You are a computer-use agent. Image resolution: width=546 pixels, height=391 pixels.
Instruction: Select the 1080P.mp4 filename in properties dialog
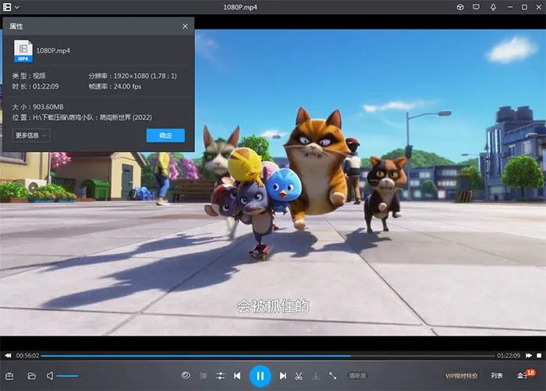pos(53,51)
